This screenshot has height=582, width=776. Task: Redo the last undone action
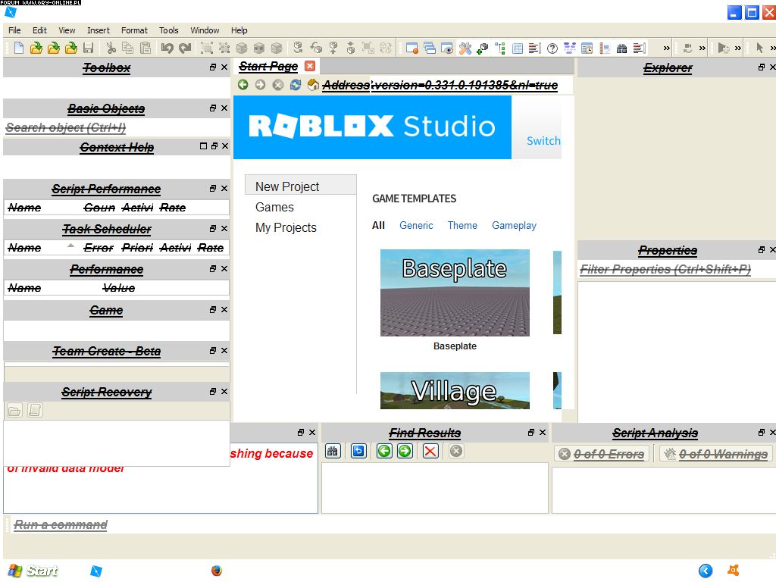tap(185, 48)
